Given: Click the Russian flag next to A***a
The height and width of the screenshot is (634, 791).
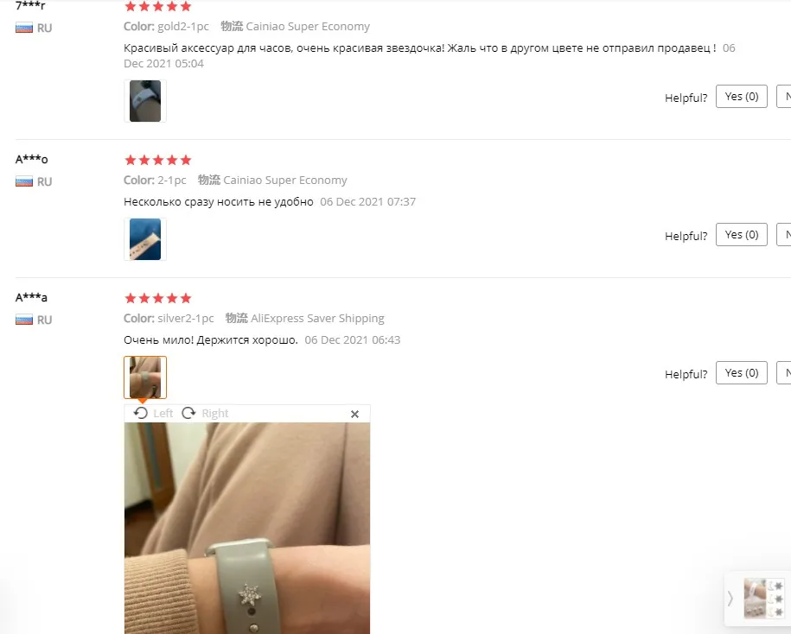Looking at the screenshot, I should (x=24, y=320).
